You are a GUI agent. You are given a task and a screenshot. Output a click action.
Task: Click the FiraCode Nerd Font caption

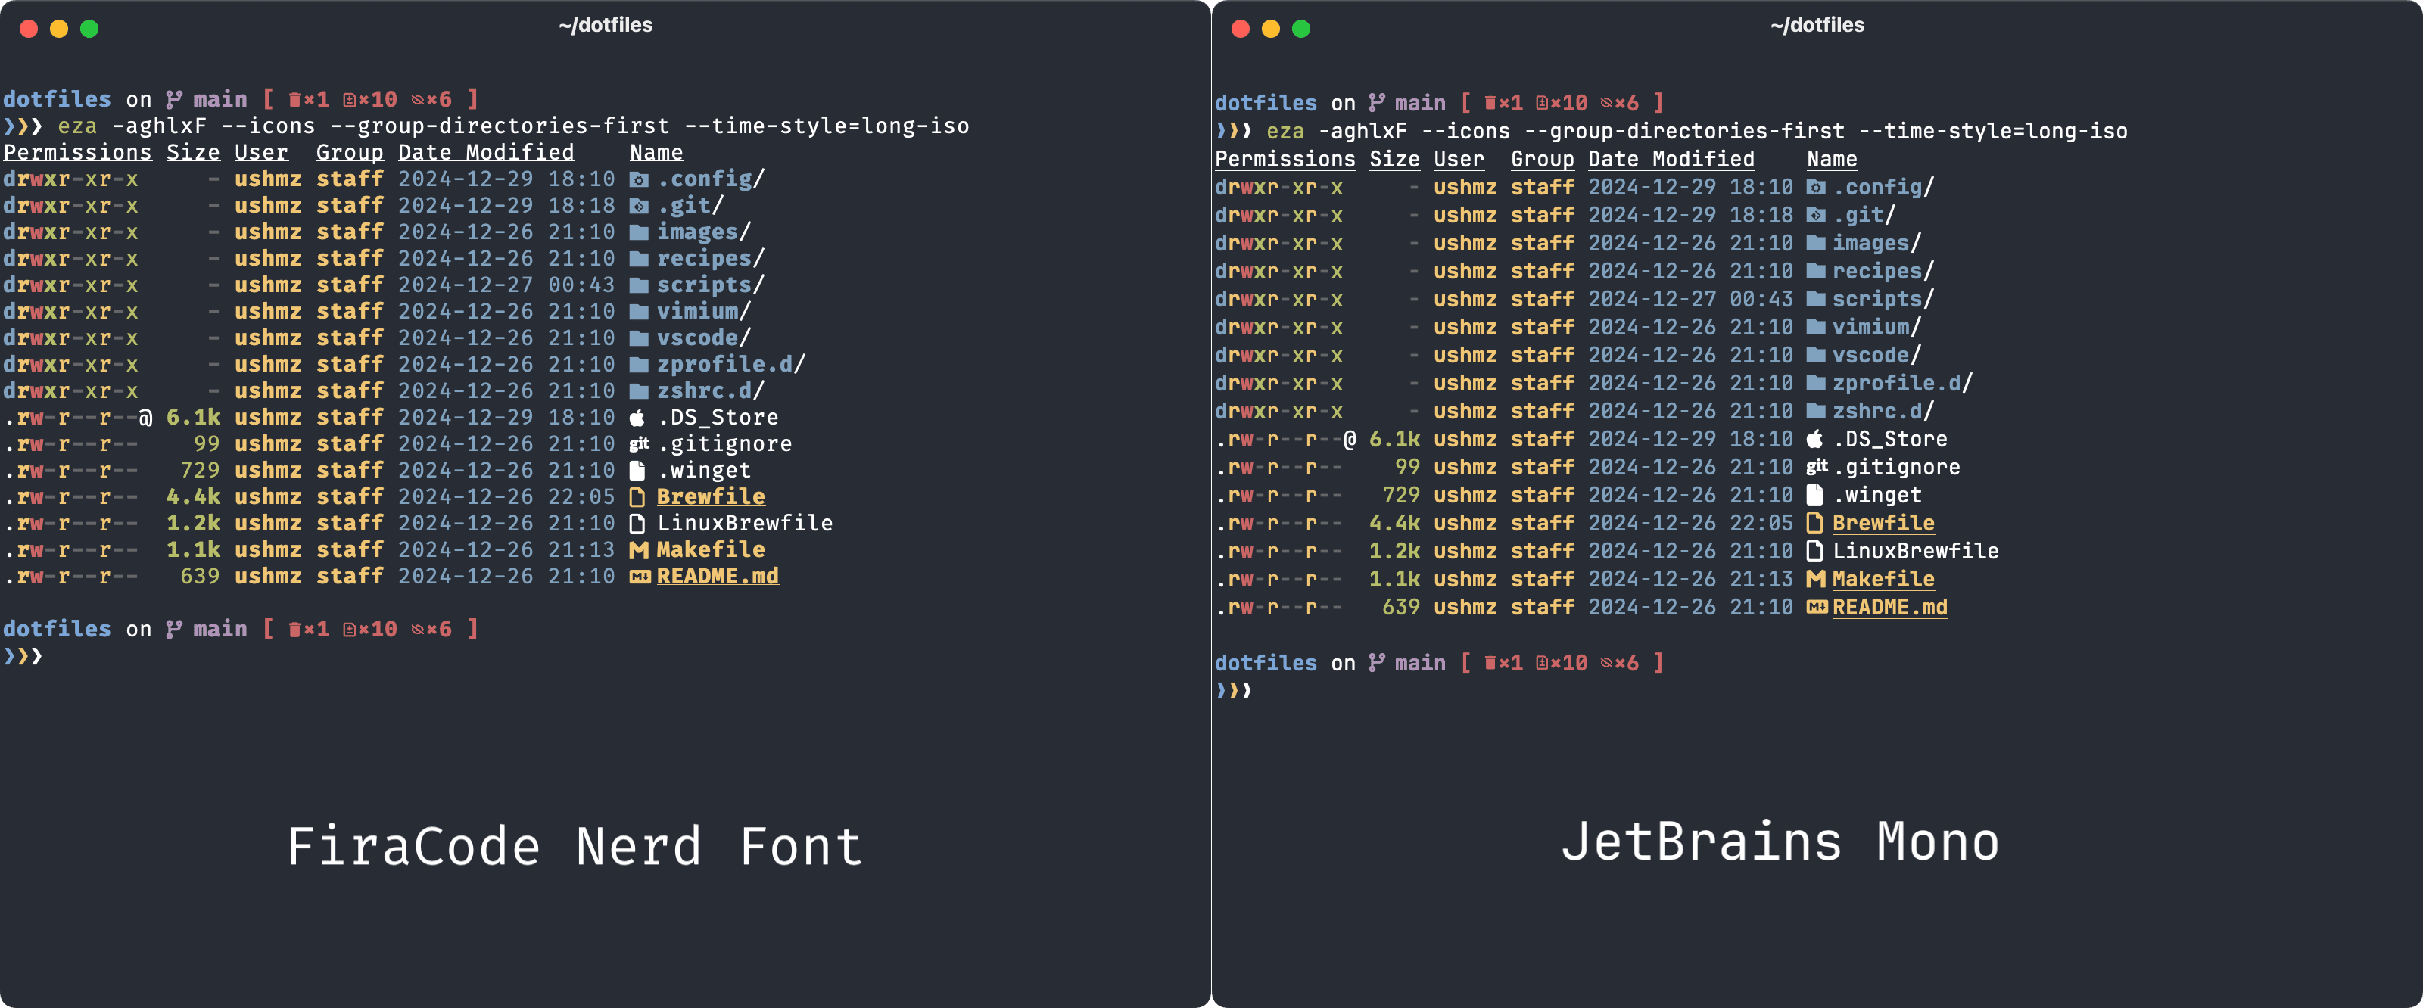pyautogui.click(x=575, y=845)
